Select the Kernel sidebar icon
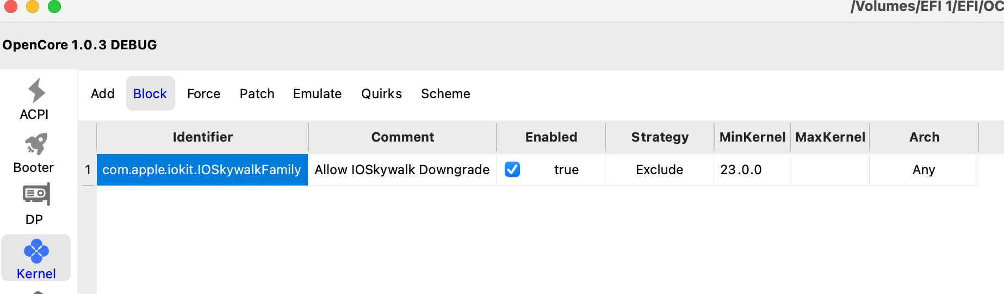The width and height of the screenshot is (1004, 294). click(36, 251)
